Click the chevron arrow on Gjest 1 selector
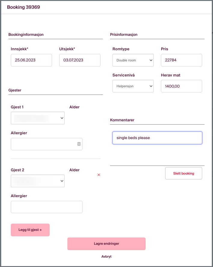This screenshot has width=213, height=267. click(62, 118)
